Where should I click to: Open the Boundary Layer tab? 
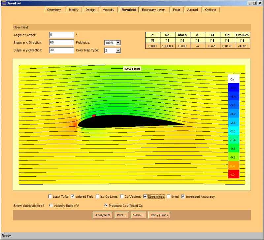tap(153, 10)
